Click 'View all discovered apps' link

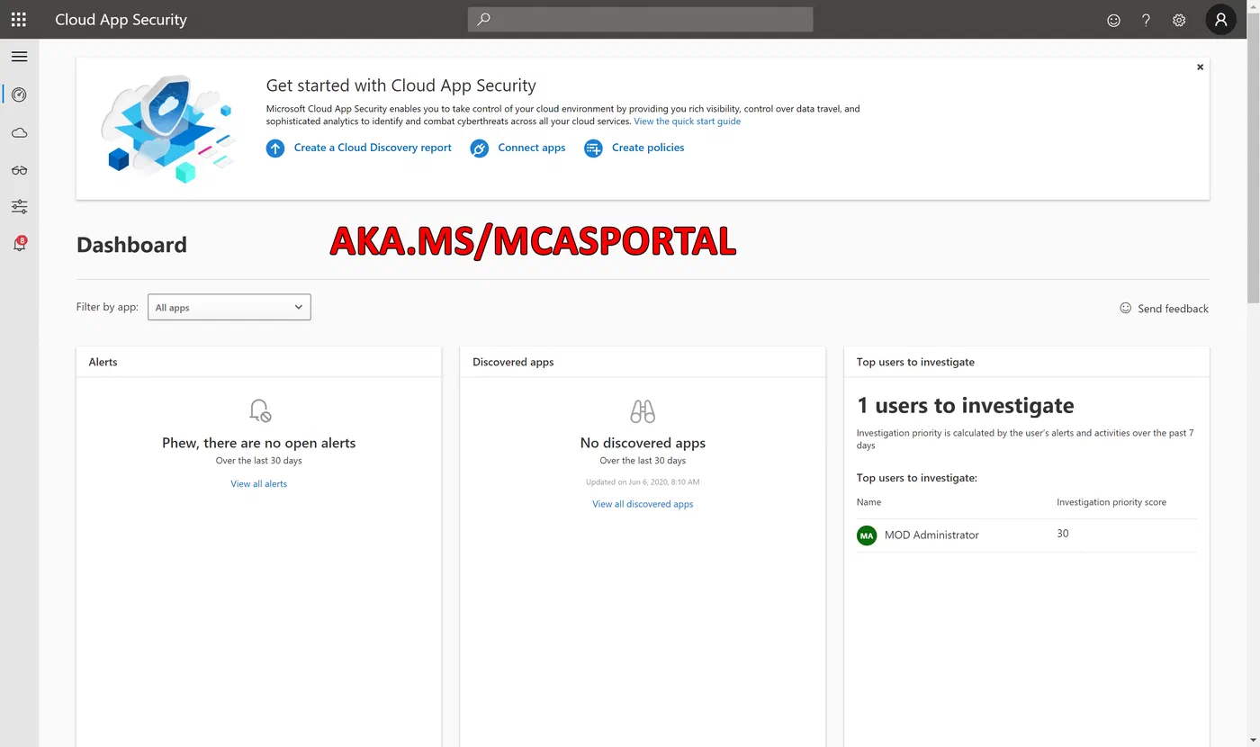pos(643,504)
